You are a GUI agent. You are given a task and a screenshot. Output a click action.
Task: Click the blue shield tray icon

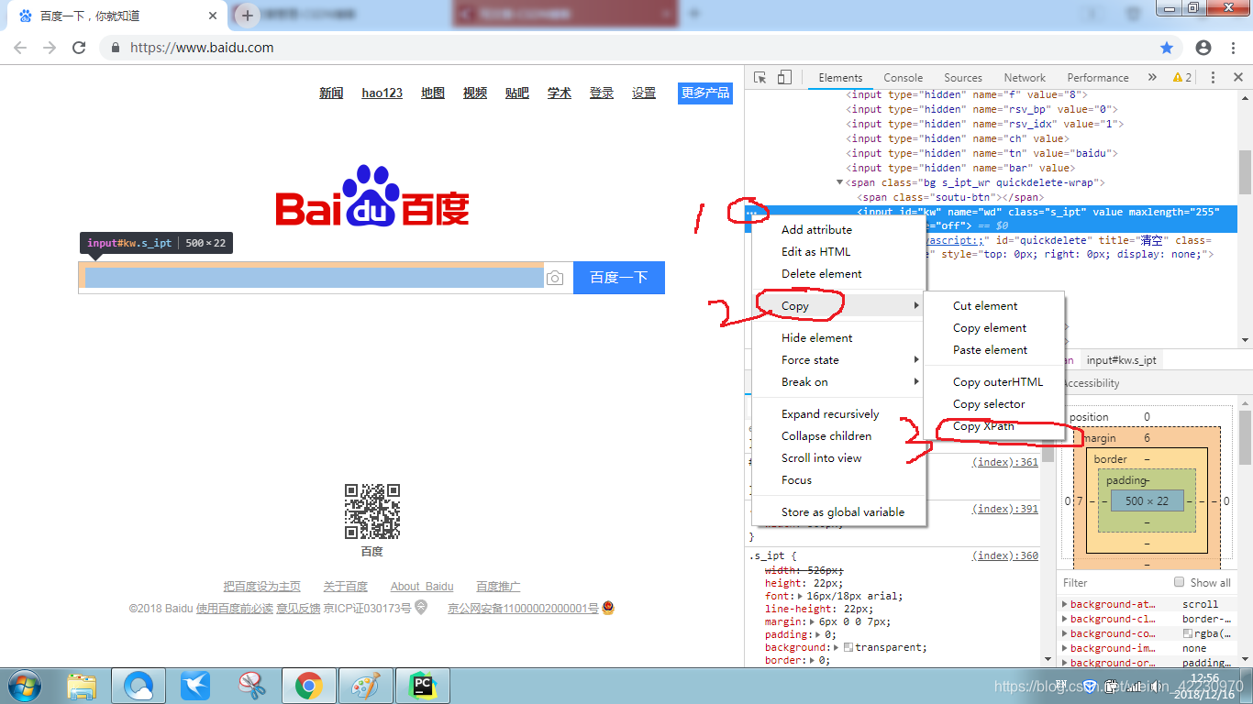tap(1090, 686)
